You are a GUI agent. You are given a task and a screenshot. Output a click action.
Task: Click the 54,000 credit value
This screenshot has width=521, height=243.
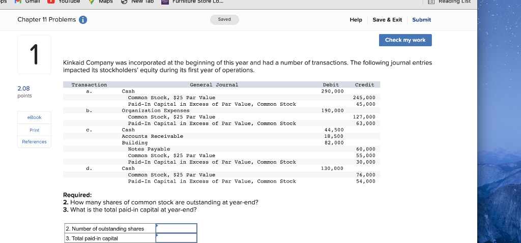click(365, 181)
